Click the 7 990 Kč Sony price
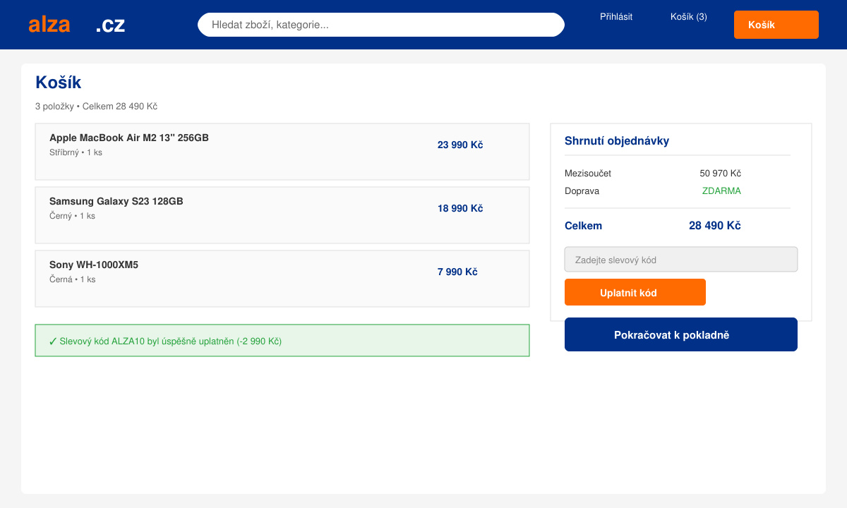 pyautogui.click(x=457, y=272)
